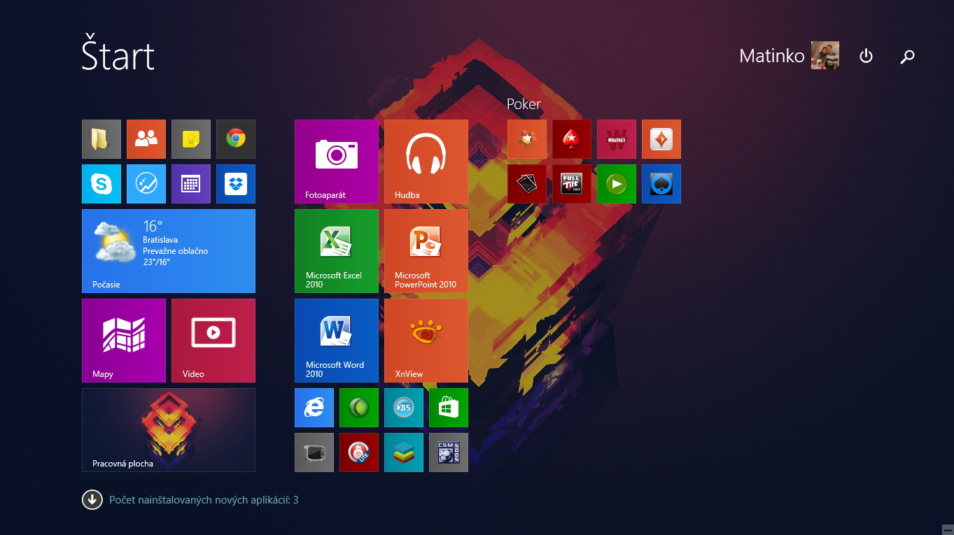Launch the Winamax poker tile
This screenshot has width=954, height=535.
tap(617, 139)
